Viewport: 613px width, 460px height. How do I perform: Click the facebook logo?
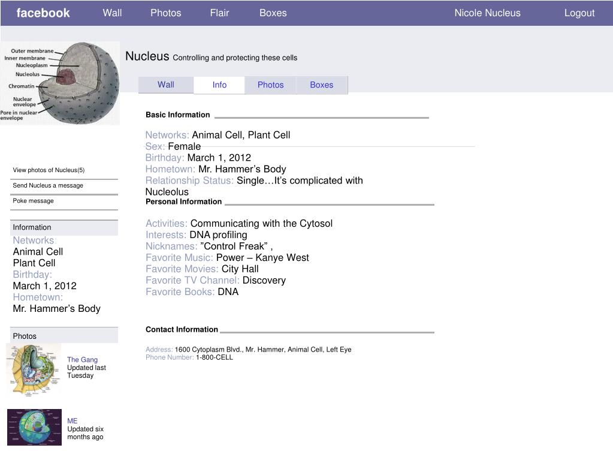(43, 13)
